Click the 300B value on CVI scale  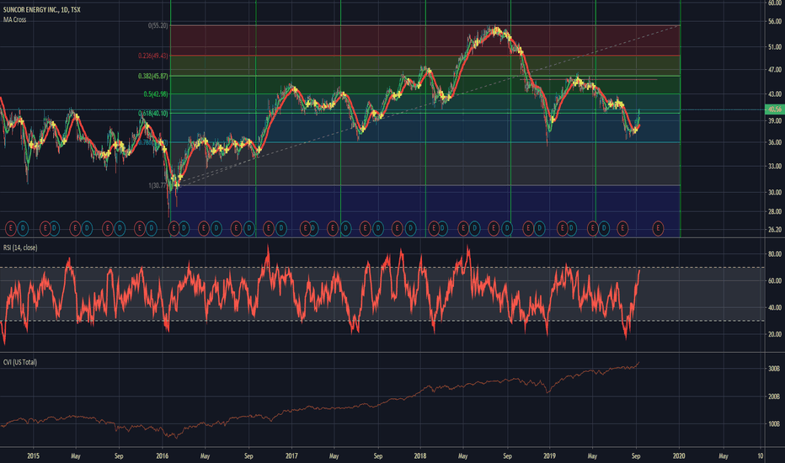click(774, 369)
